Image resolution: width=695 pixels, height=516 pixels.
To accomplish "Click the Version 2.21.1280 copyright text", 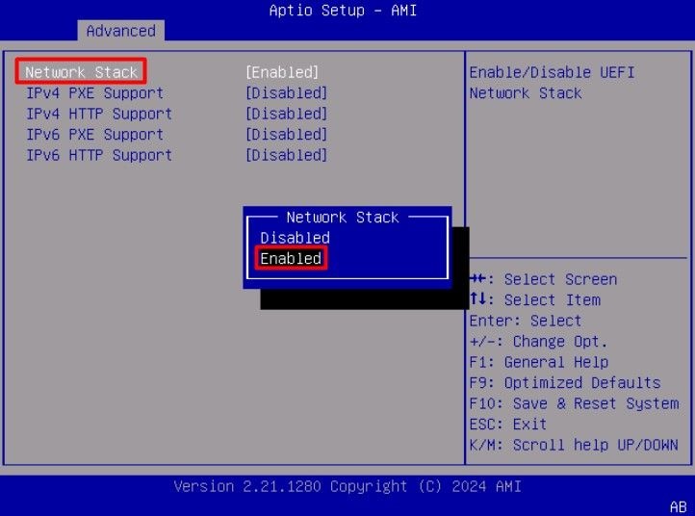I will pos(347,486).
